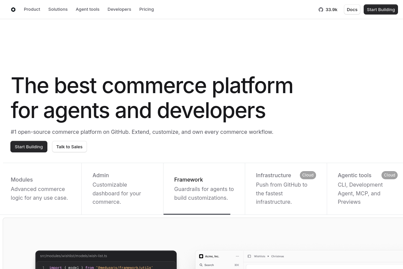This screenshot has width=403, height=269.
Task: Click the Talk to Sales button
Action: click(x=70, y=147)
